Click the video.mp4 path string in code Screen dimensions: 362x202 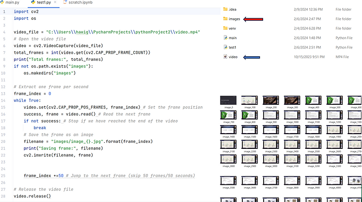click(x=123, y=32)
